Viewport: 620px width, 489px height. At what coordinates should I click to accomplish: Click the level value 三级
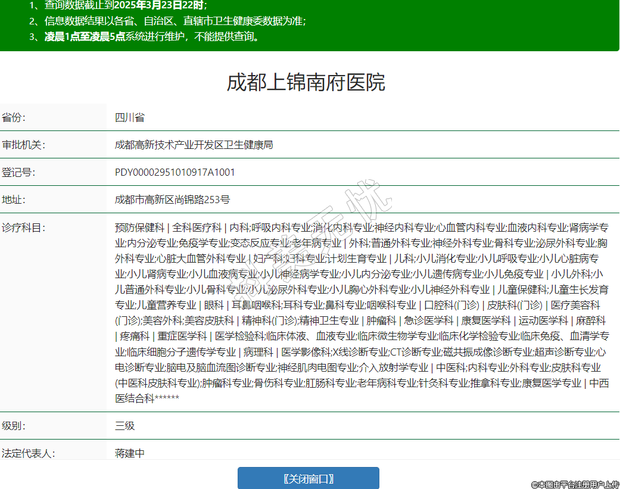pyautogui.click(x=124, y=426)
